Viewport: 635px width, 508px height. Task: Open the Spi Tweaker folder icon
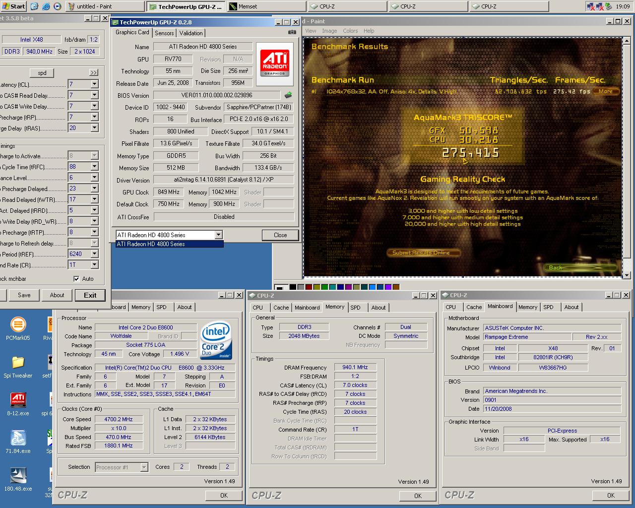click(18, 366)
